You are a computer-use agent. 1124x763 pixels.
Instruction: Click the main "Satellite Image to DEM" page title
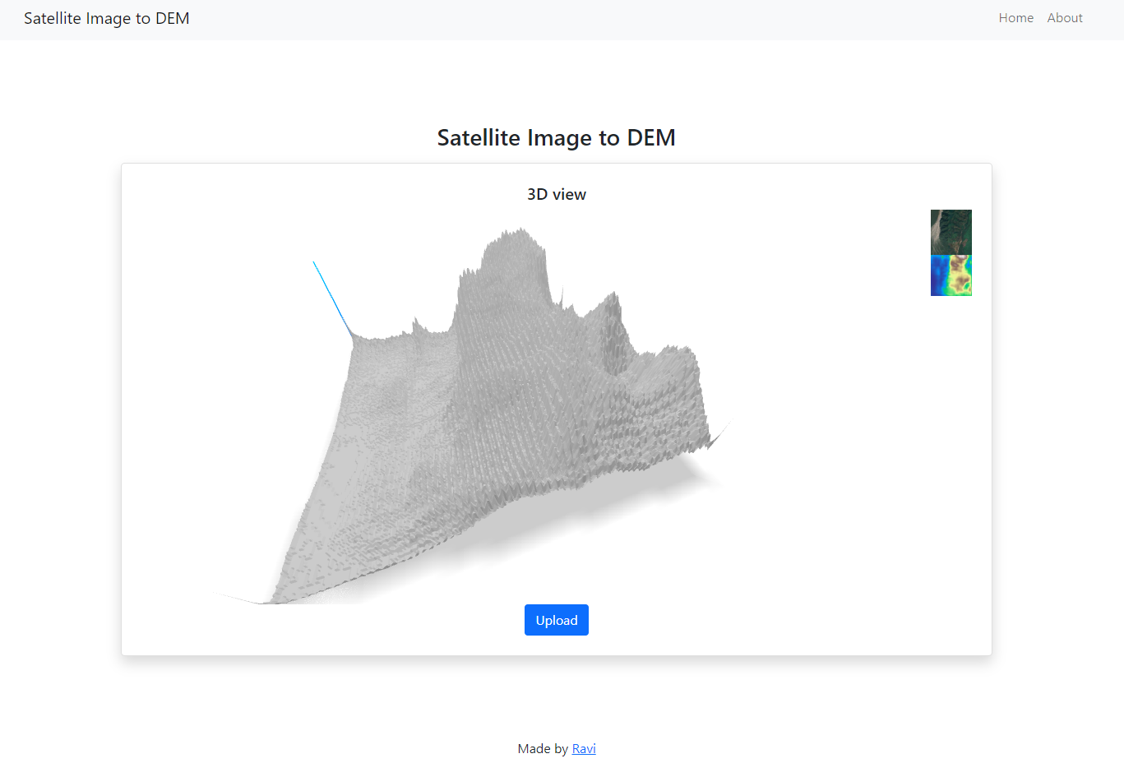point(557,137)
